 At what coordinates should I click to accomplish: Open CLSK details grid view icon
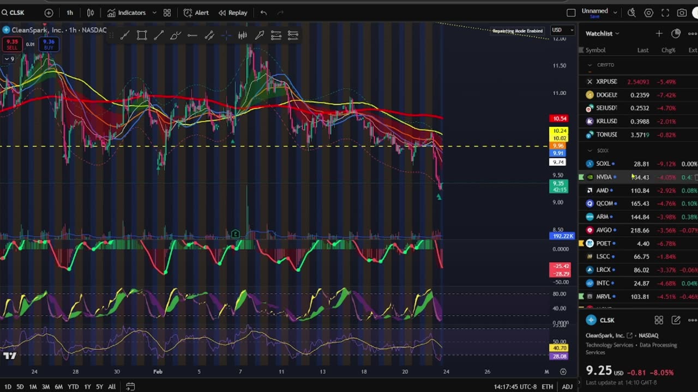coord(659,320)
